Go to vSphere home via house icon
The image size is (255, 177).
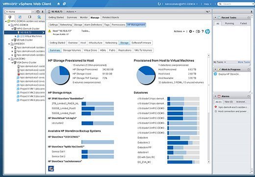point(58,4)
